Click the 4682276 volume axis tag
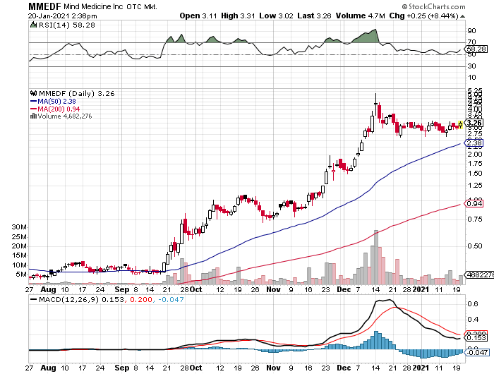The height and width of the screenshot is (374, 494). click(479, 275)
